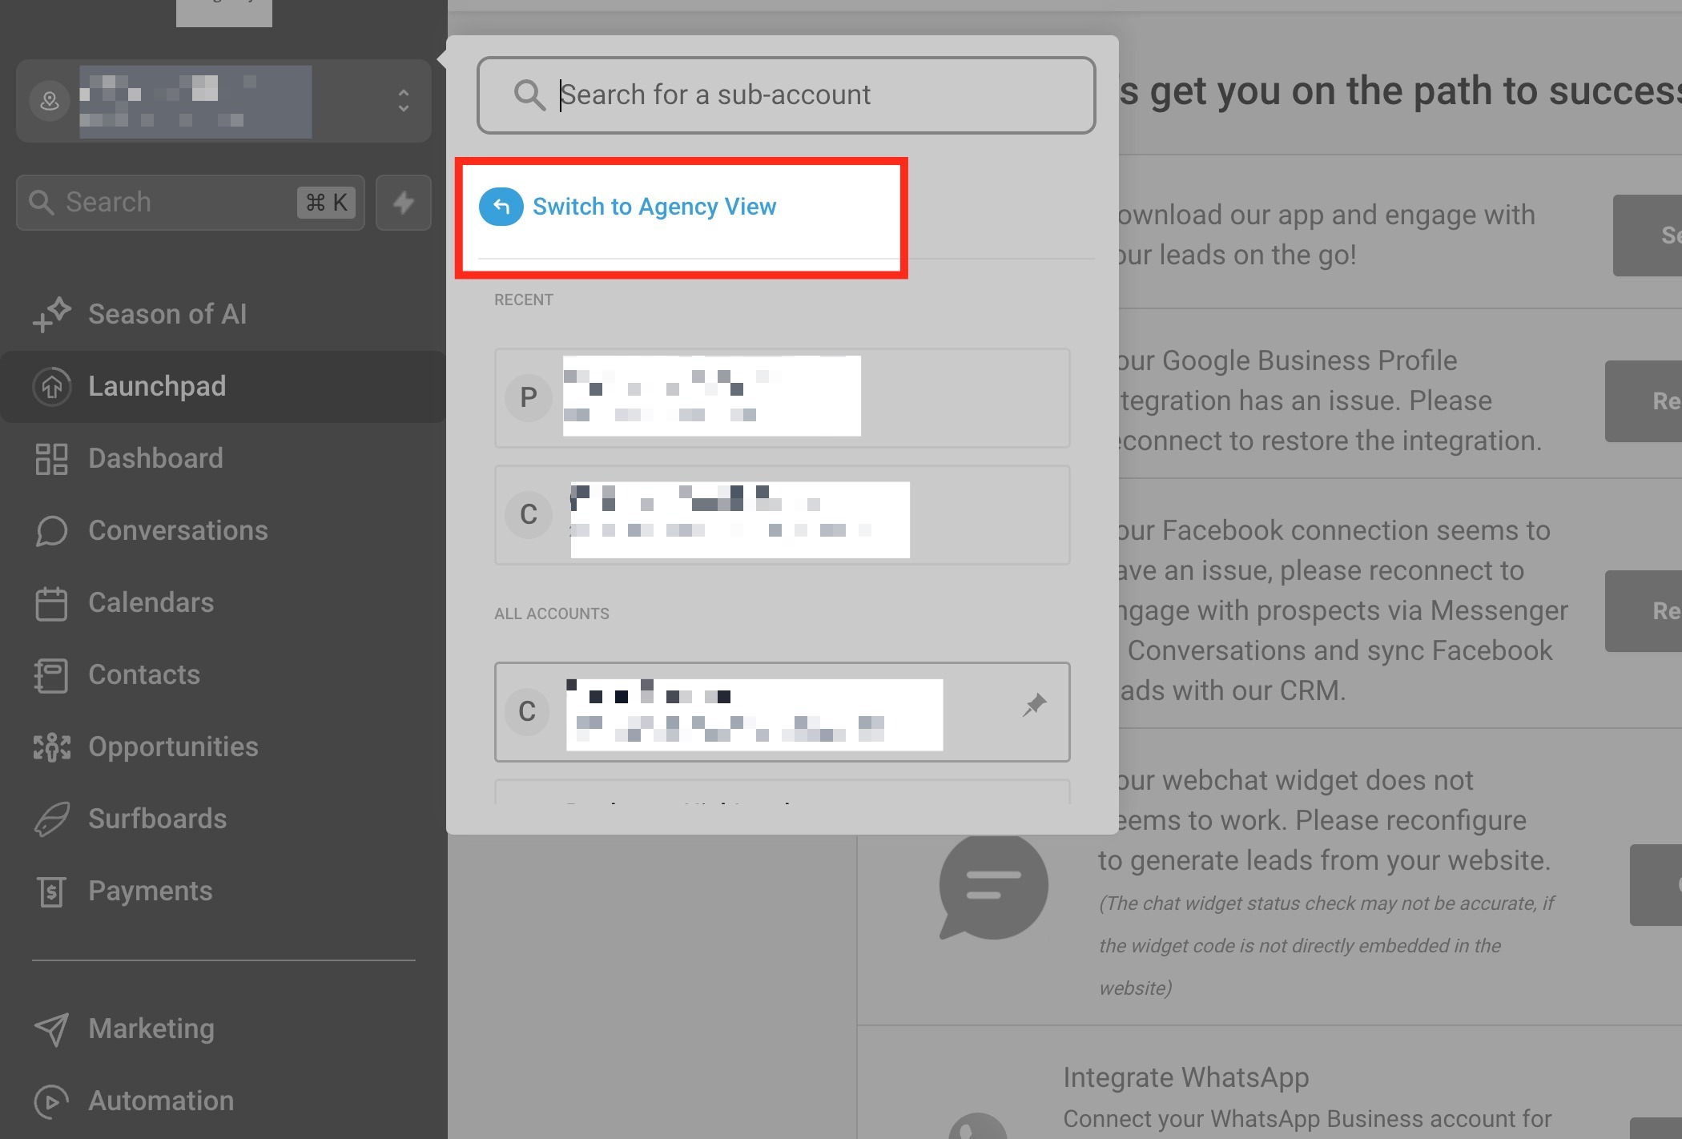The height and width of the screenshot is (1139, 1682).
Task: Select the recent sub-account with C avatar
Action: coord(782,515)
